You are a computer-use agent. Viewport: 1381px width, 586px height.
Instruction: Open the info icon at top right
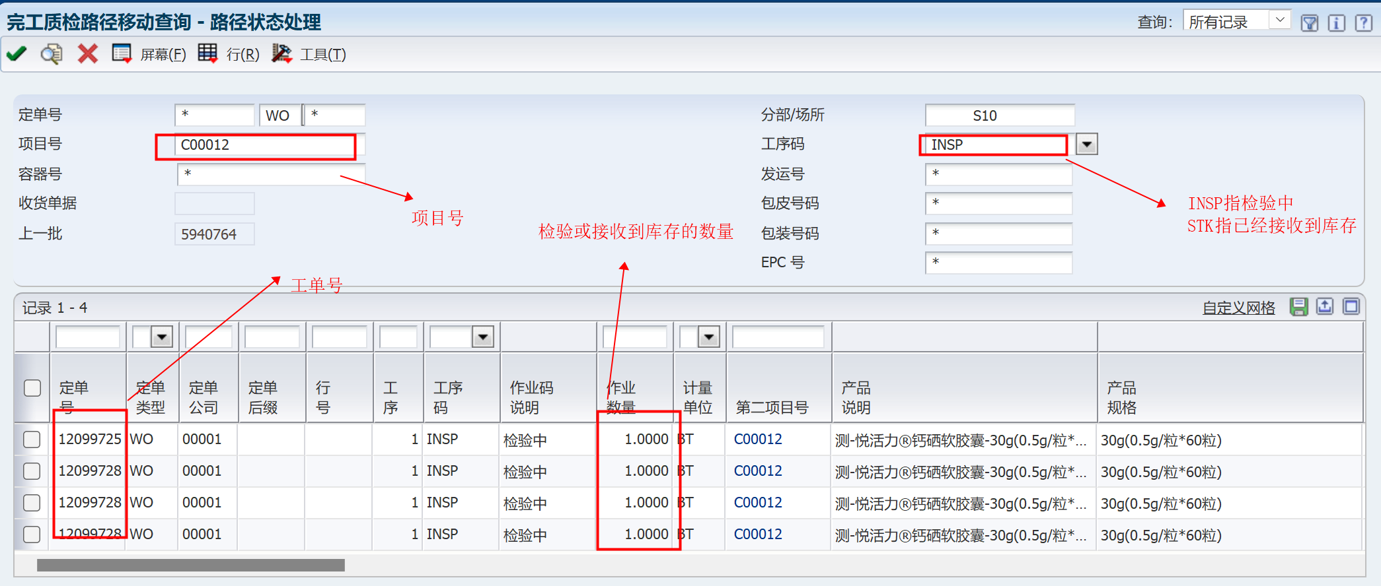[x=1336, y=23]
